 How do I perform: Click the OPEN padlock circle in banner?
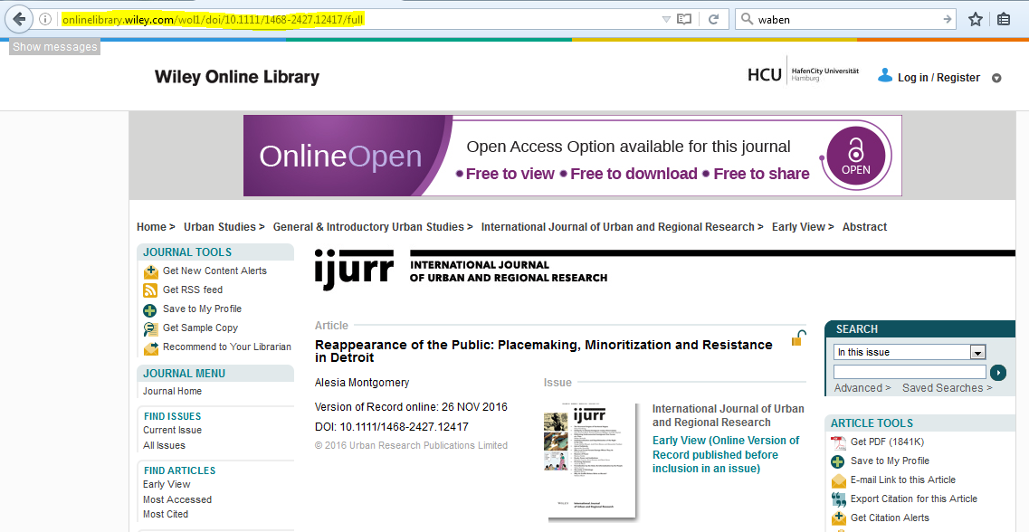tap(856, 157)
